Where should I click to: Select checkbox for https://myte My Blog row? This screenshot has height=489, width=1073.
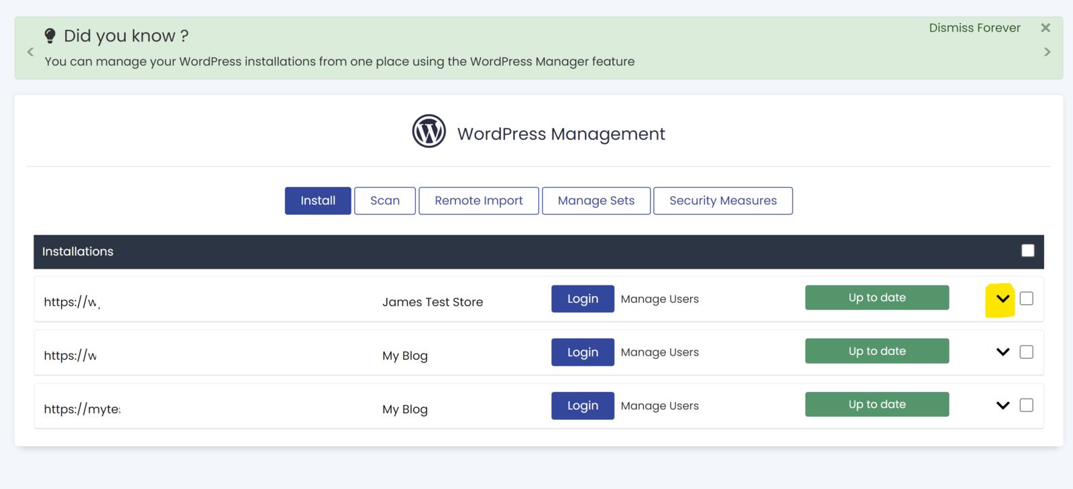click(1027, 405)
